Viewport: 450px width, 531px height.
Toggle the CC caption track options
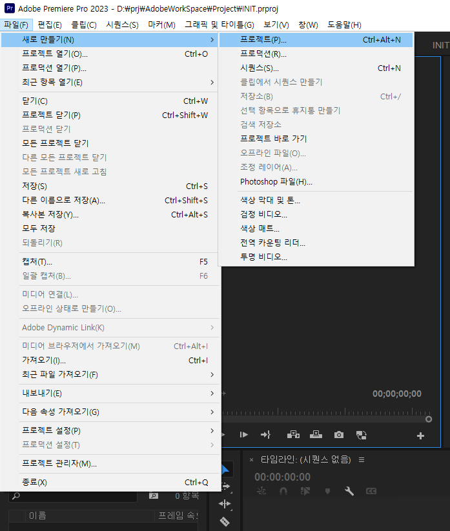(371, 491)
